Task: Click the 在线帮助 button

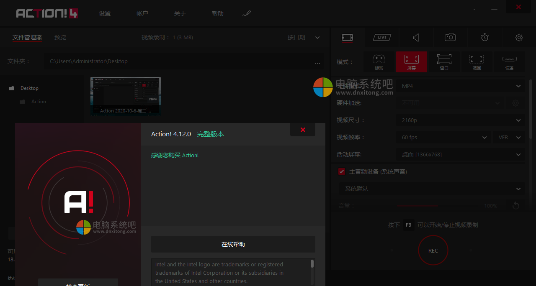Action: [233, 244]
